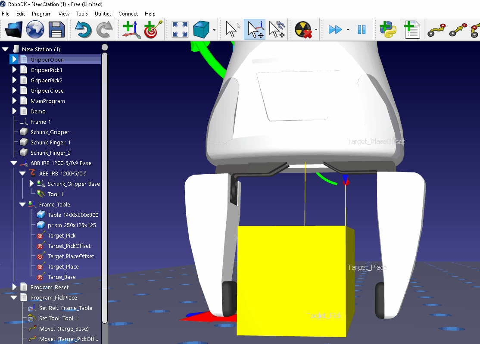Open the Help menu
480x344 pixels.
[x=150, y=14]
